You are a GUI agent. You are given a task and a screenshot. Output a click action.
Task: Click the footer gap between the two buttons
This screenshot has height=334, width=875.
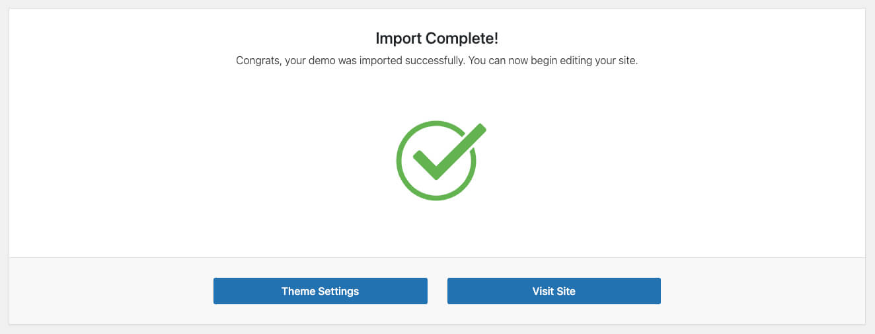(x=437, y=291)
